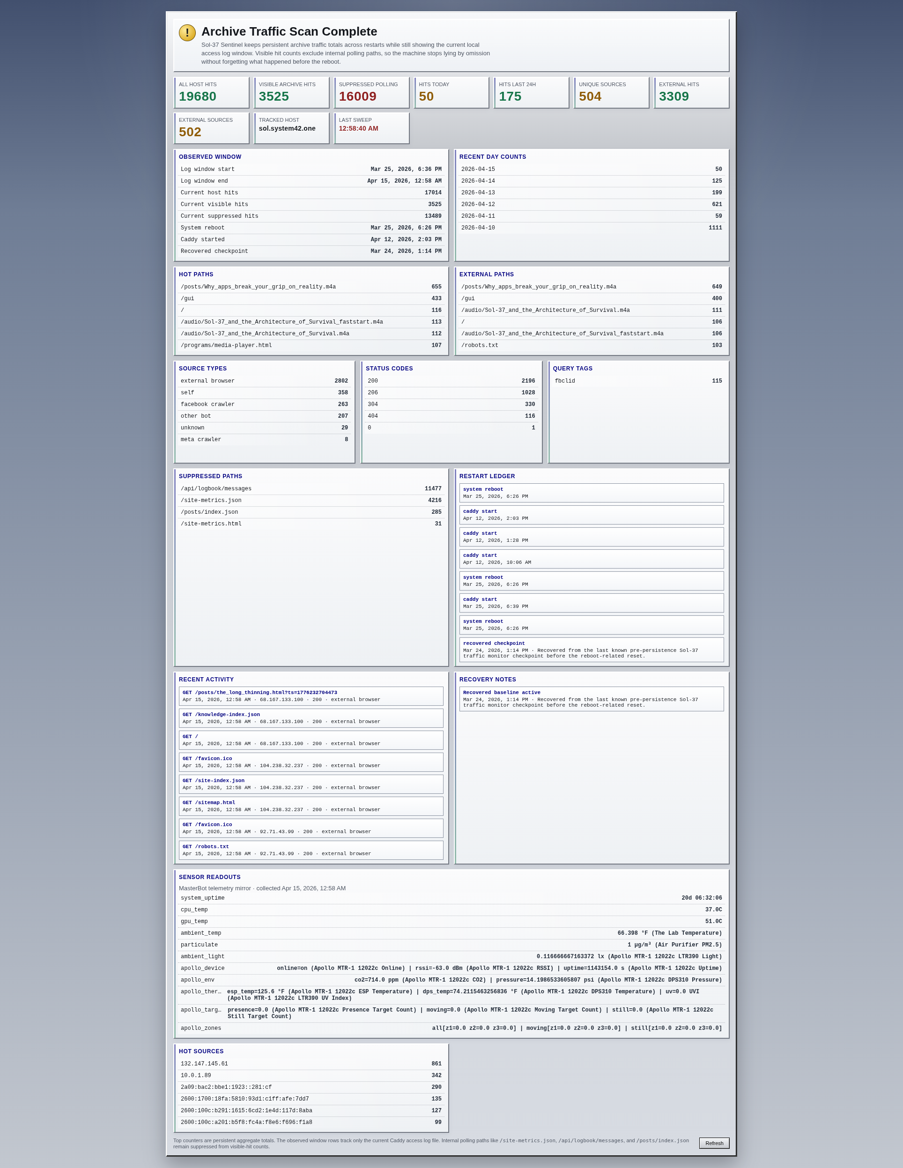Click the yellow warning exclamation icon

coord(187,33)
